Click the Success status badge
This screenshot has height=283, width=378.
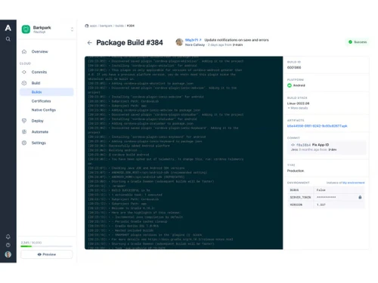358,42
